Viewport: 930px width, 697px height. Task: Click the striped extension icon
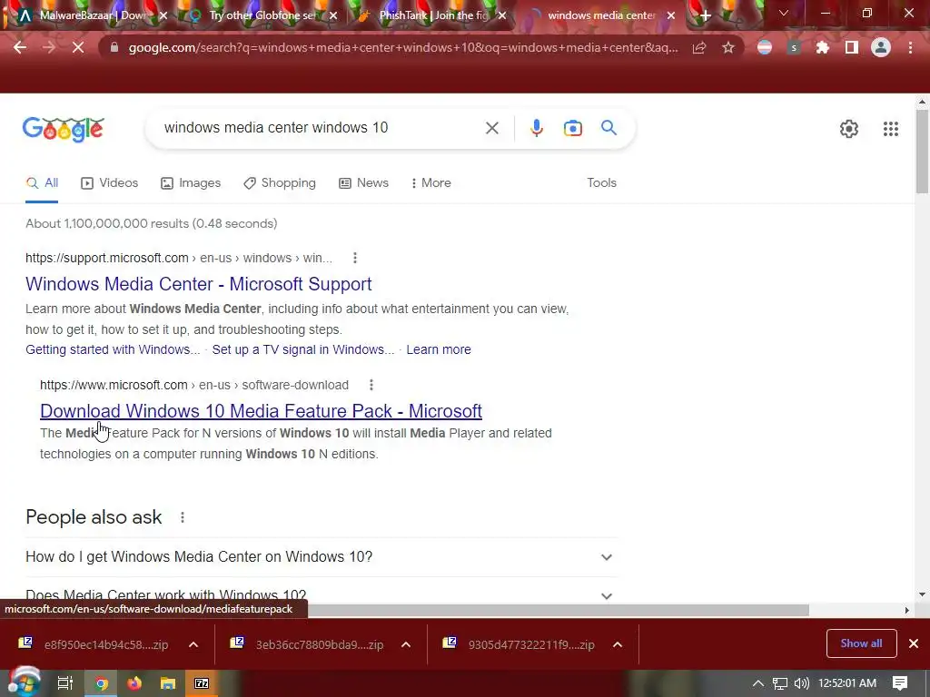(765, 47)
